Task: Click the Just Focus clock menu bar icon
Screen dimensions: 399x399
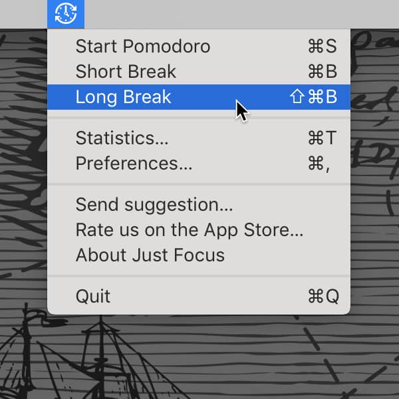Action: point(66,14)
